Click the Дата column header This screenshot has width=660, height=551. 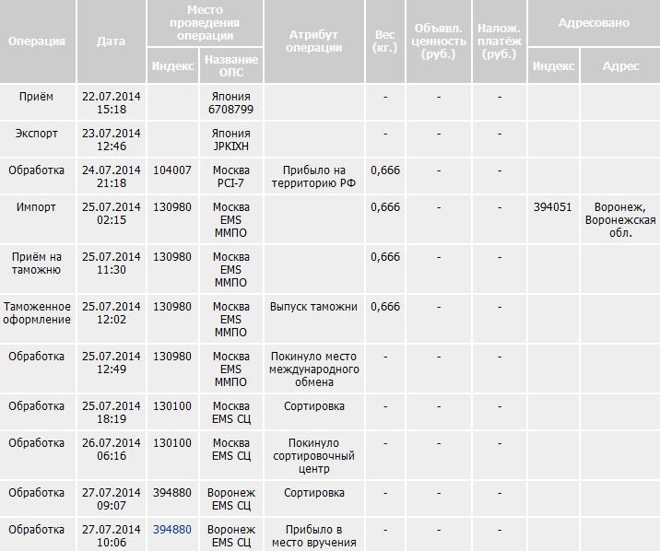pos(112,41)
